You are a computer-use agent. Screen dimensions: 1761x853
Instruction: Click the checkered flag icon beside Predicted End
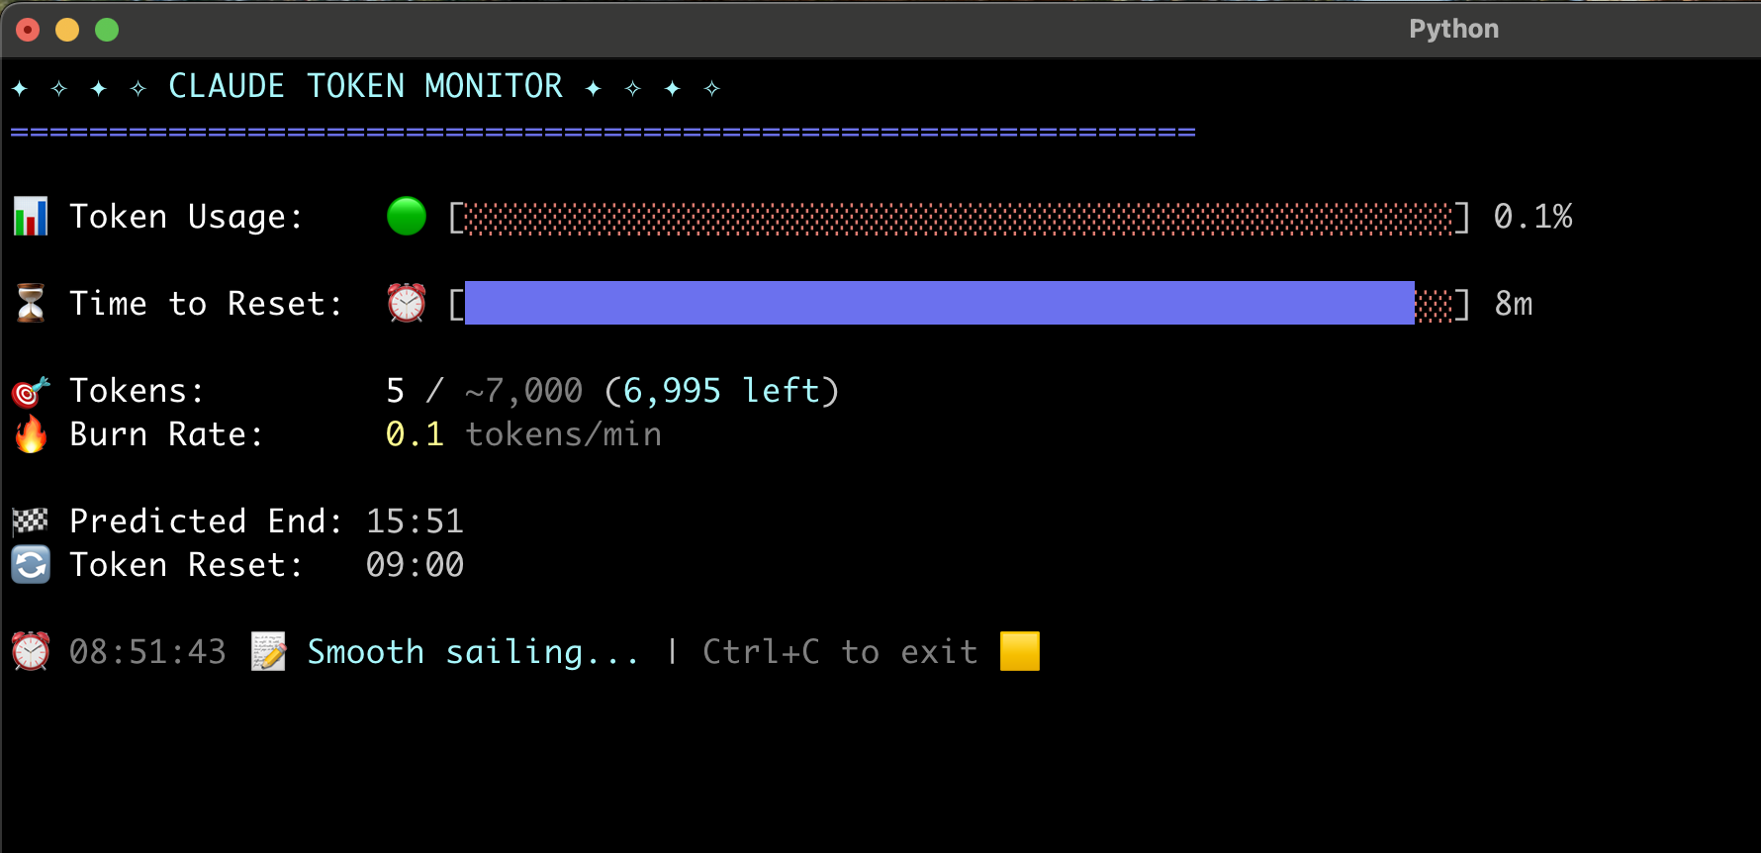pyautogui.click(x=31, y=521)
